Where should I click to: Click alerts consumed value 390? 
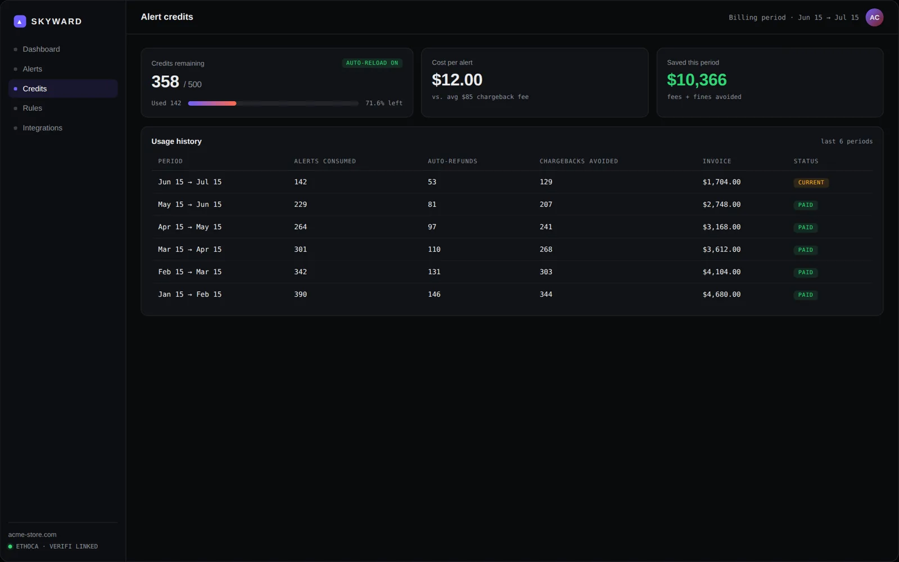pos(301,294)
